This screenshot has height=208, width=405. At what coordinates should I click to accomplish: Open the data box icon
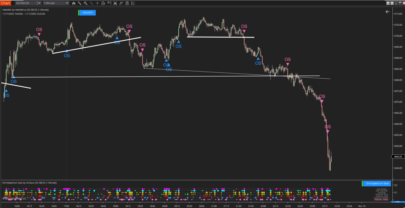point(103,3)
